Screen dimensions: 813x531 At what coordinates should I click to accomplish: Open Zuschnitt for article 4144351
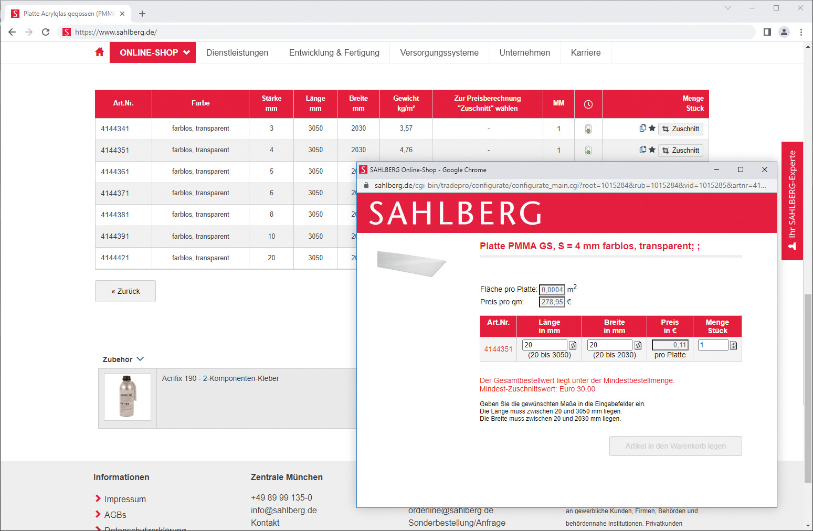(681, 151)
